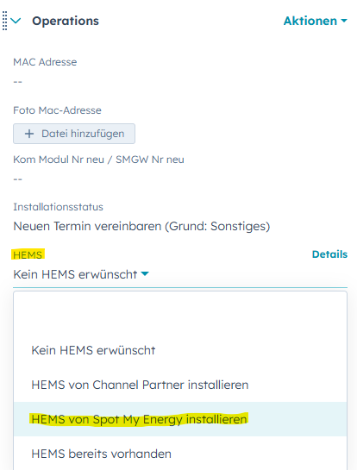Viewport: 357px width, 470px height.
Task: Click the Operations section title
Action: [66, 21]
